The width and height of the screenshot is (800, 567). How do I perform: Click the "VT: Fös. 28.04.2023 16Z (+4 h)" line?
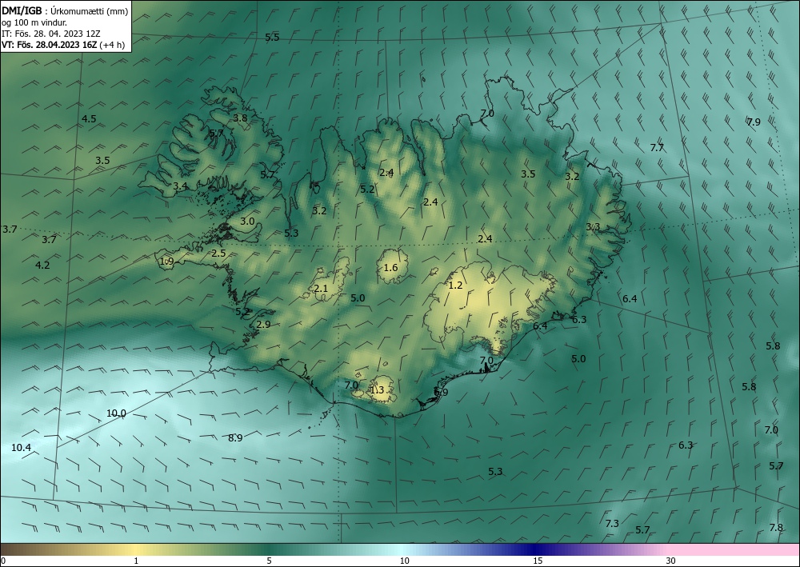tap(63, 44)
